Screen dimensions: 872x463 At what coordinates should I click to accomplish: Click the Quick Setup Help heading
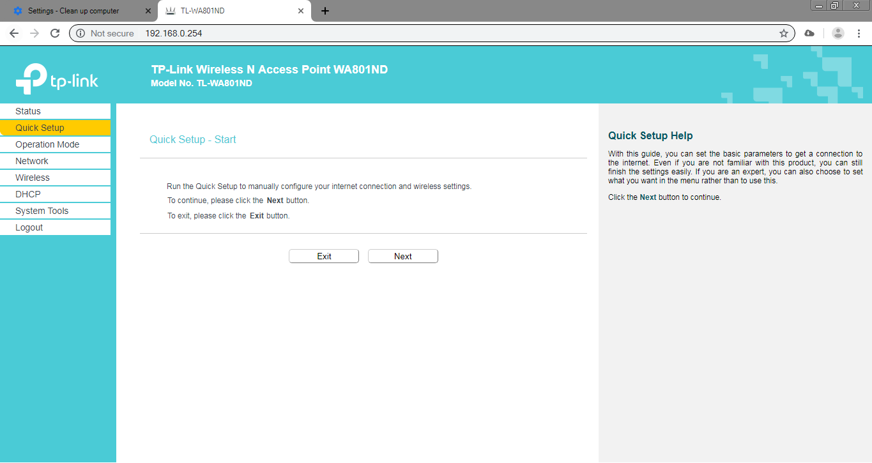coord(650,135)
